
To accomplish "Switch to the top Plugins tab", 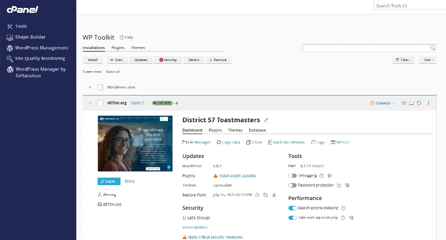I will pos(118,48).
